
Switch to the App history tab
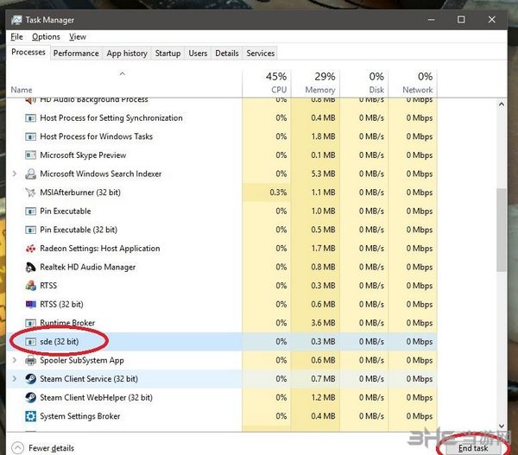pyautogui.click(x=127, y=54)
